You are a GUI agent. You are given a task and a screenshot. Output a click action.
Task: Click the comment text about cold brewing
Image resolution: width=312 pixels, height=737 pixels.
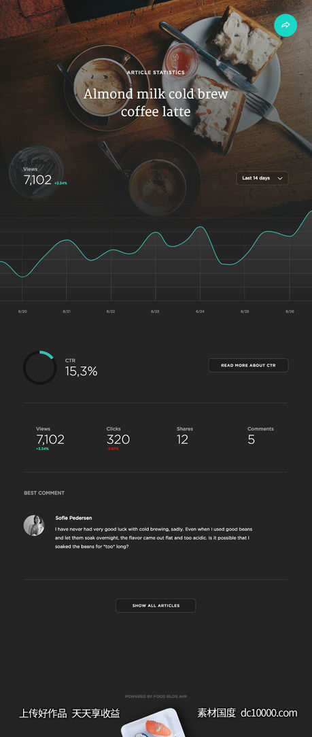pyautogui.click(x=152, y=538)
